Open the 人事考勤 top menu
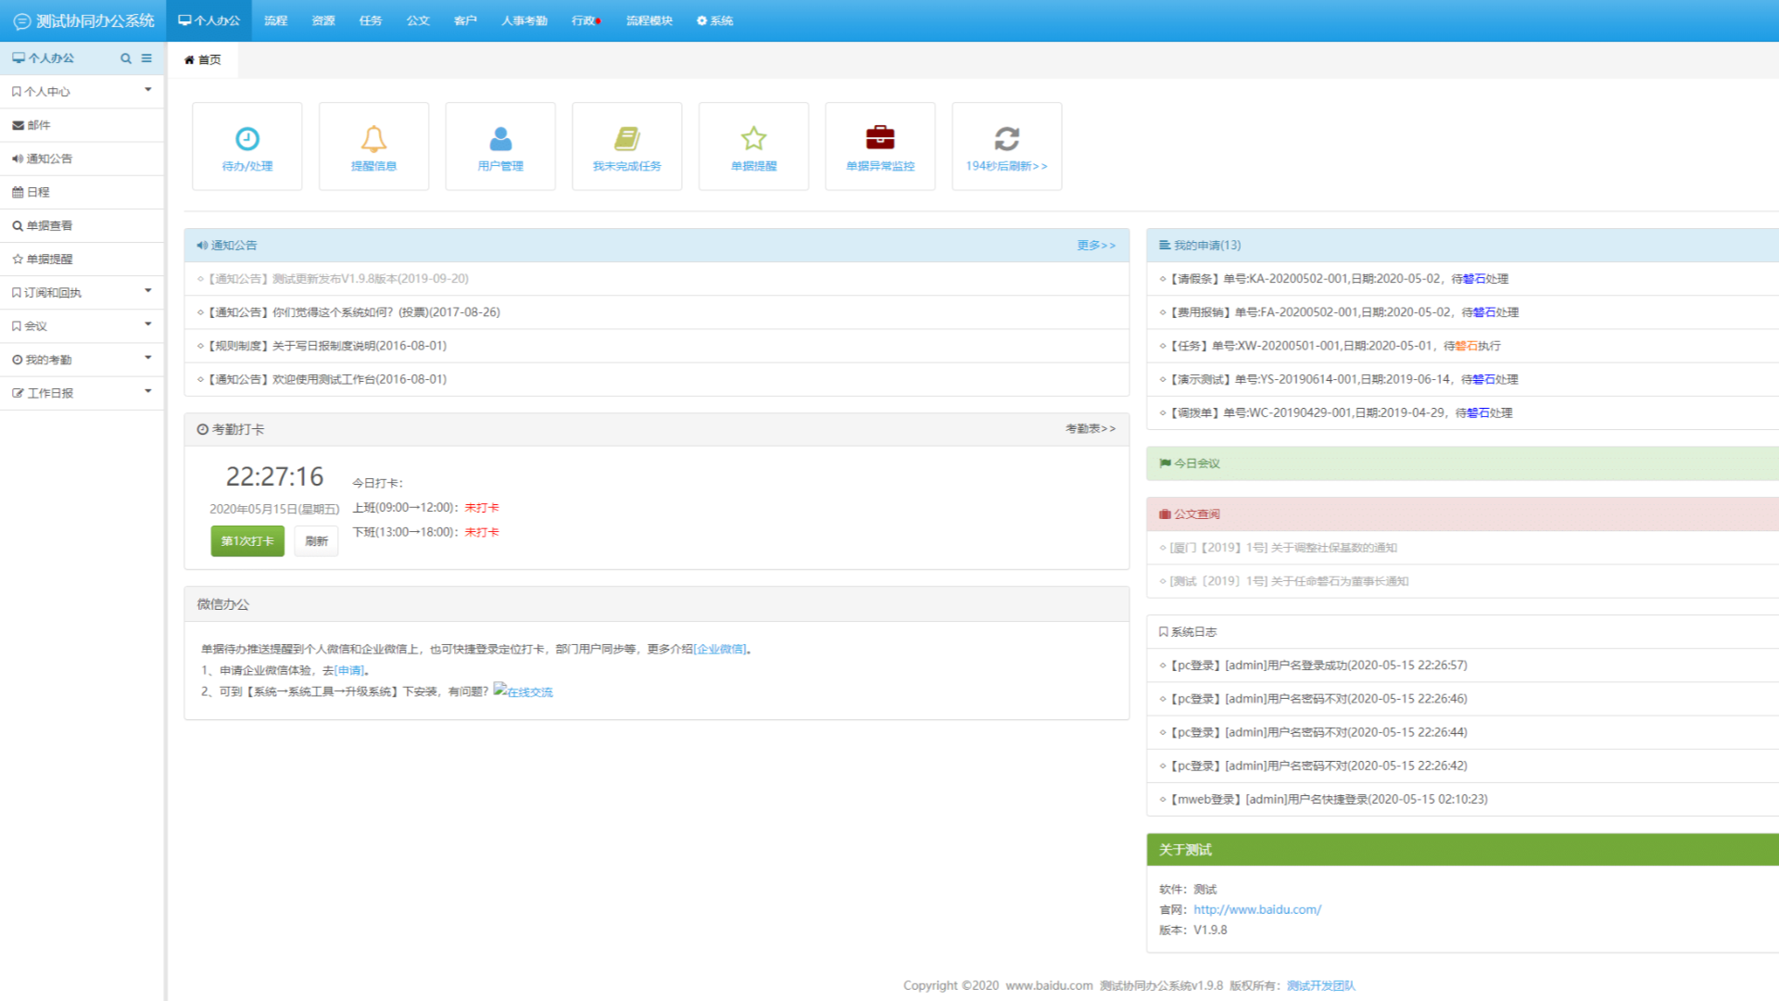Screen dimensions: 1779x1001 tap(524, 20)
